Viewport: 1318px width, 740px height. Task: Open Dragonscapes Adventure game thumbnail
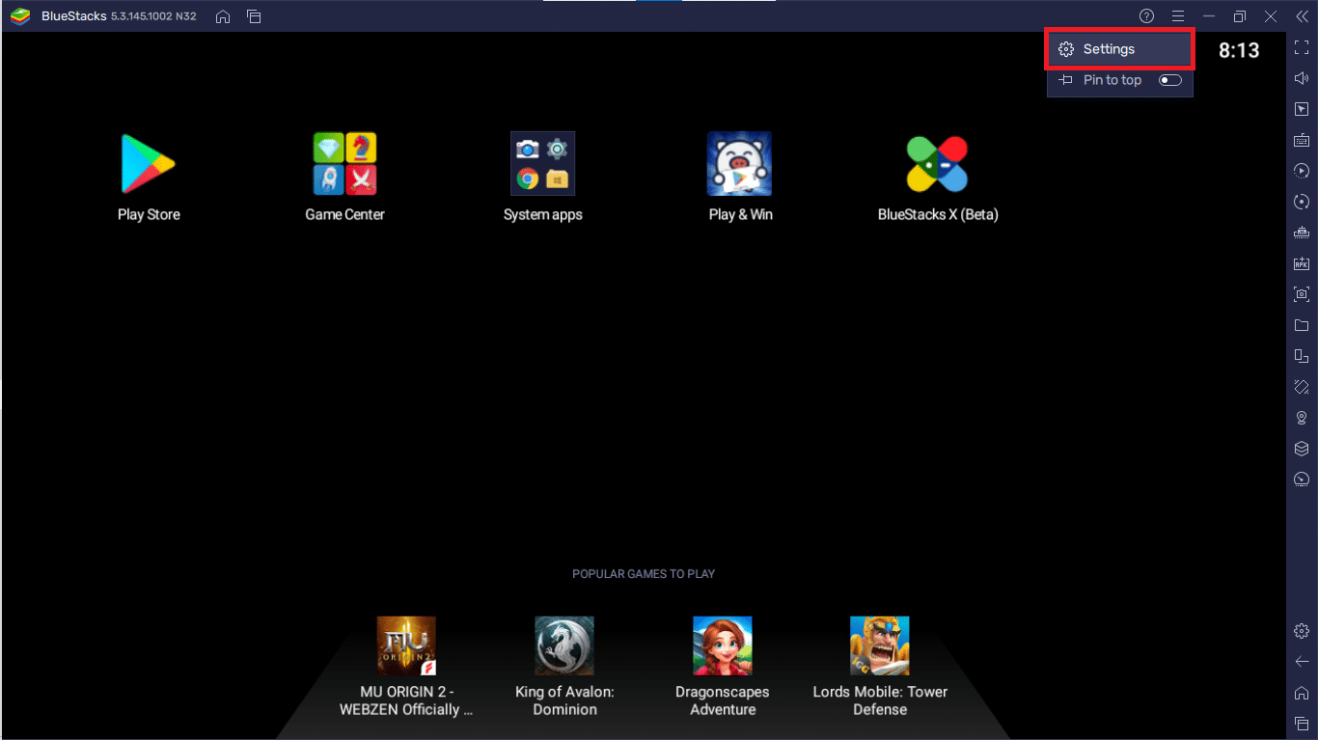(723, 645)
